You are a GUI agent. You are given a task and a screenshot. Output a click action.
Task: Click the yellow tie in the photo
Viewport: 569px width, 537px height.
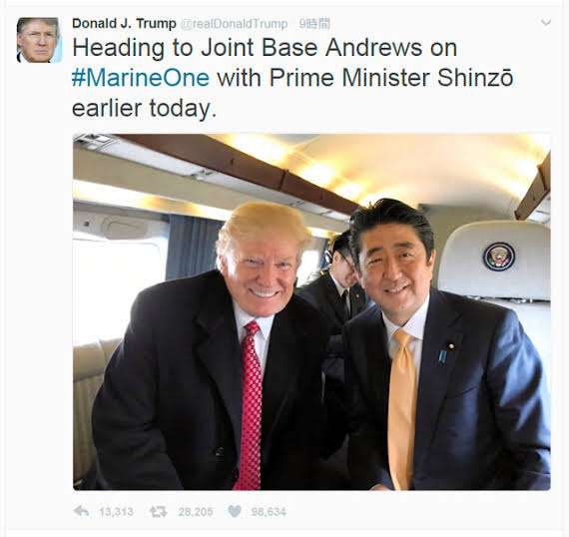point(402,408)
